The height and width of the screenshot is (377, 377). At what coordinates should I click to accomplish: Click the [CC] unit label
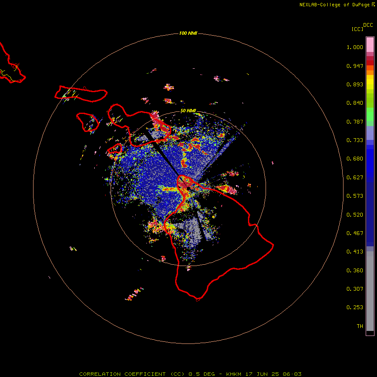[357, 29]
